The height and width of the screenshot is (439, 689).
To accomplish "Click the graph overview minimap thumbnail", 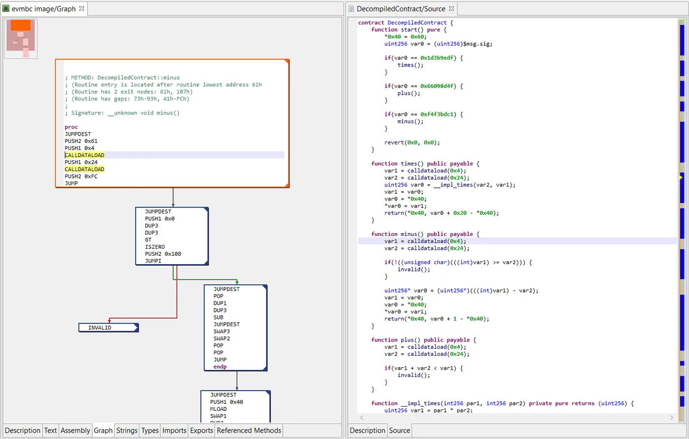I will pyautogui.click(x=21, y=38).
